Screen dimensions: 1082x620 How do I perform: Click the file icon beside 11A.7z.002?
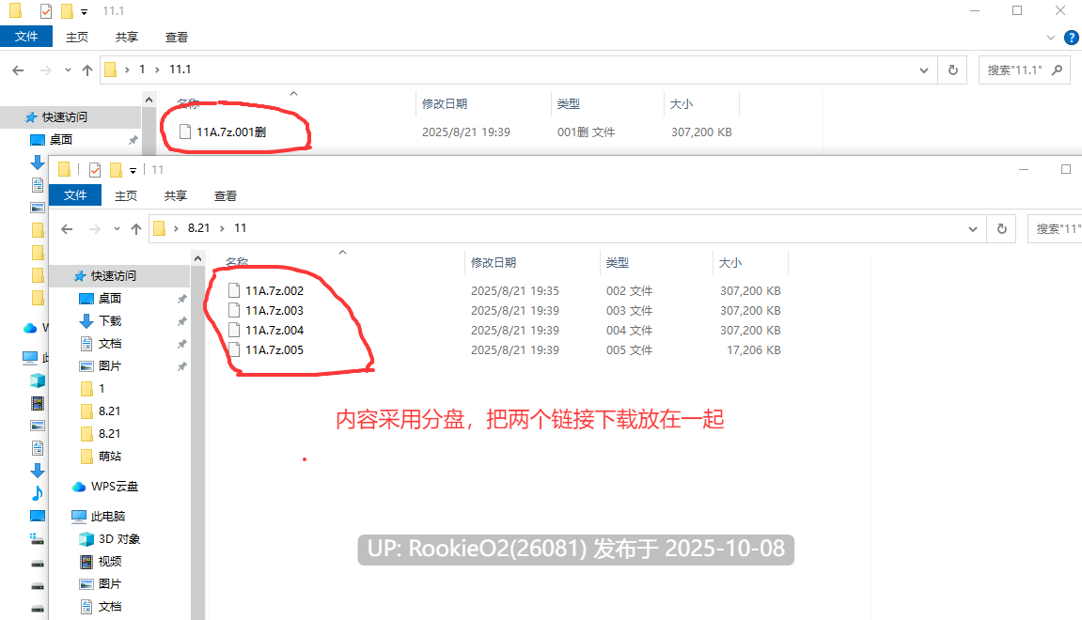click(234, 290)
